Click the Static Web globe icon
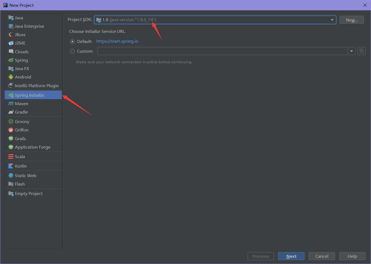 pyautogui.click(x=11, y=175)
